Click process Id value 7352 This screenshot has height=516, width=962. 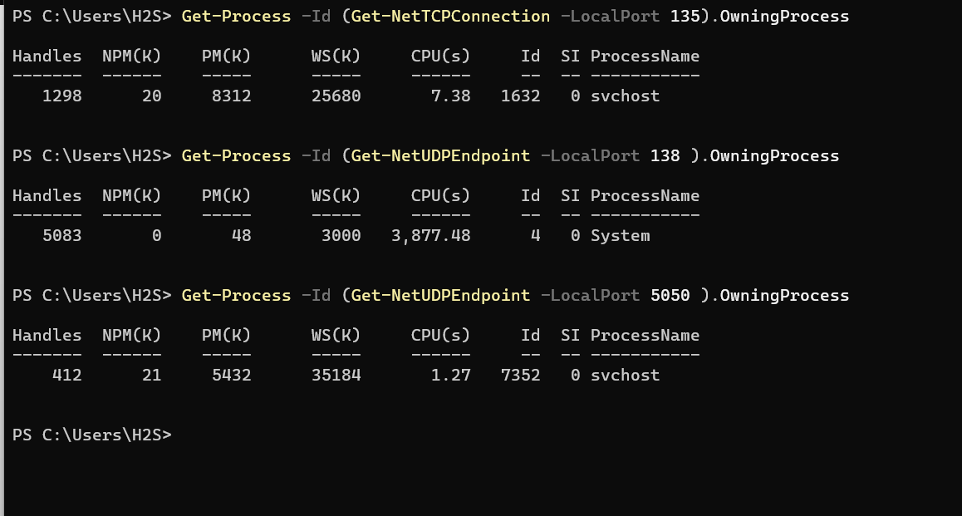(520, 376)
